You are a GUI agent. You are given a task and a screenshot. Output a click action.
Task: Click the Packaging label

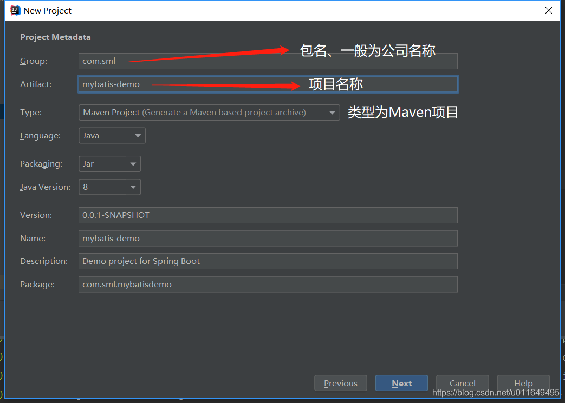(41, 164)
